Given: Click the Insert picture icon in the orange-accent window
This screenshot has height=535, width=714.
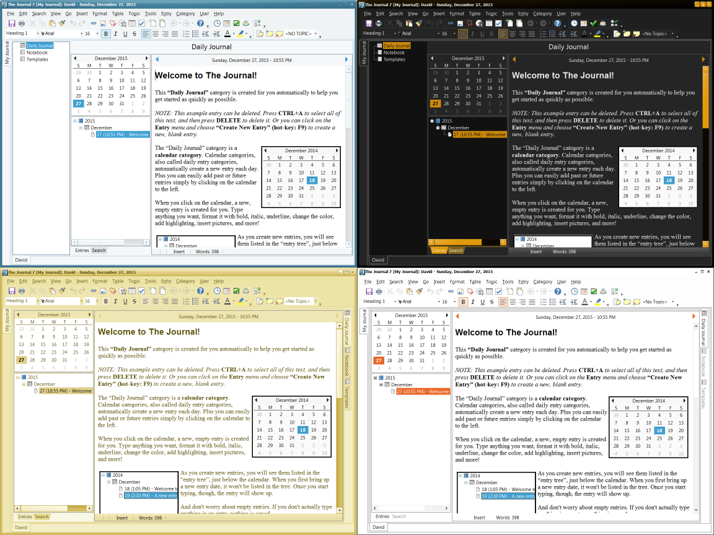Looking at the screenshot, I should click(461, 291).
